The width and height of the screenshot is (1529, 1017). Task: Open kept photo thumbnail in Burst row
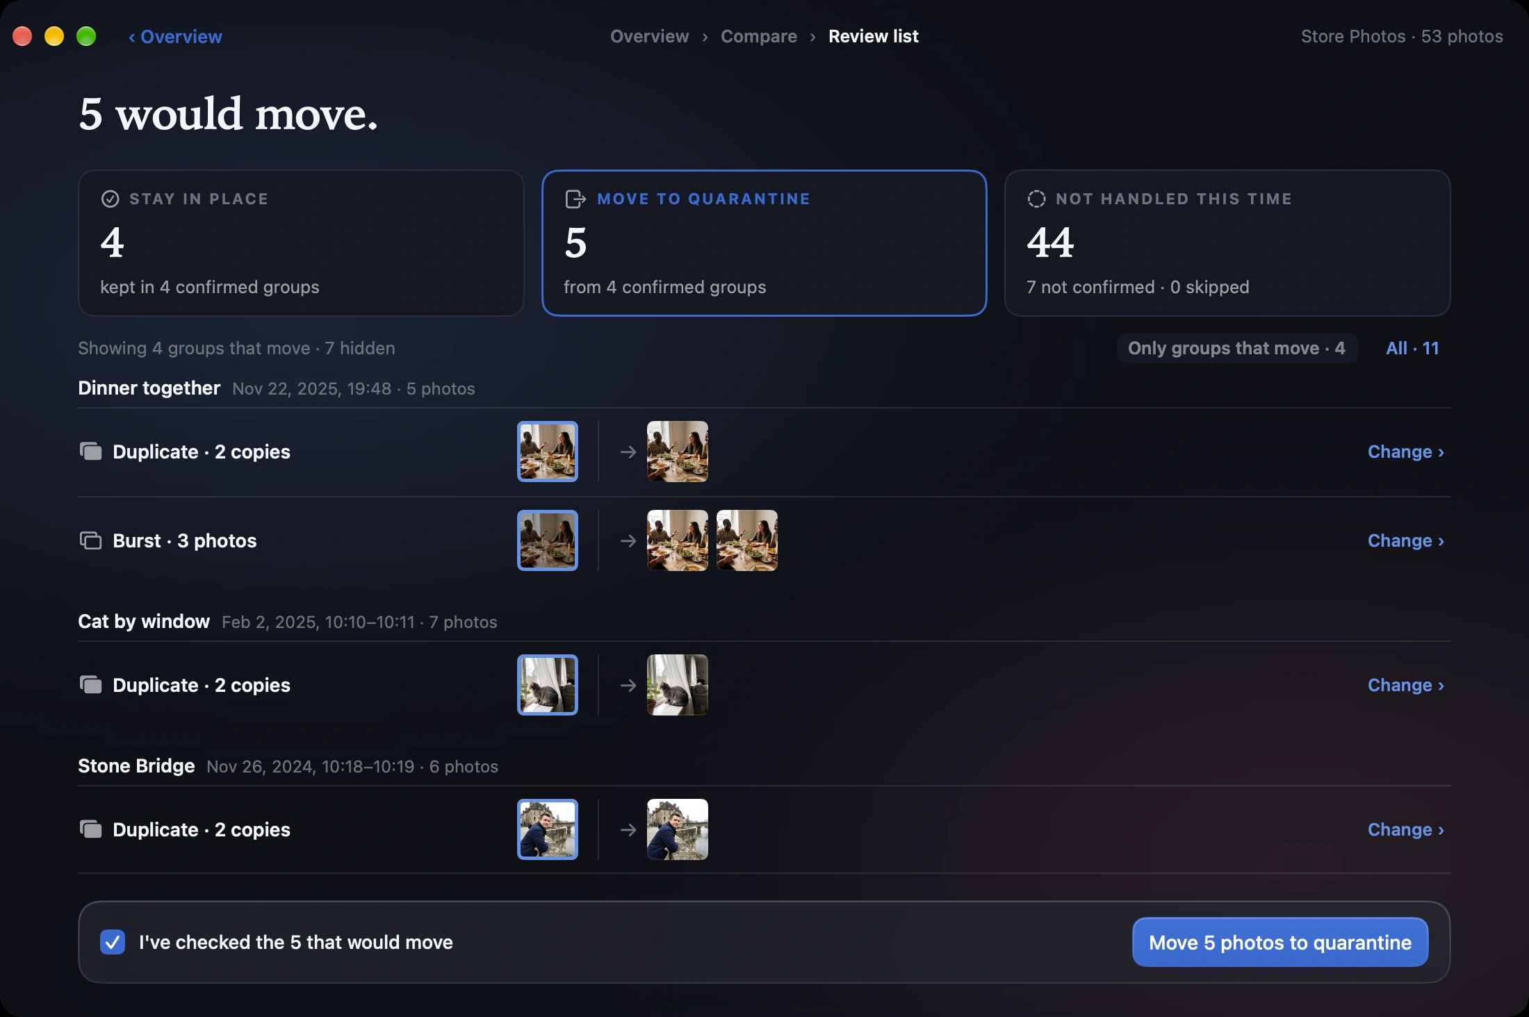coord(548,540)
